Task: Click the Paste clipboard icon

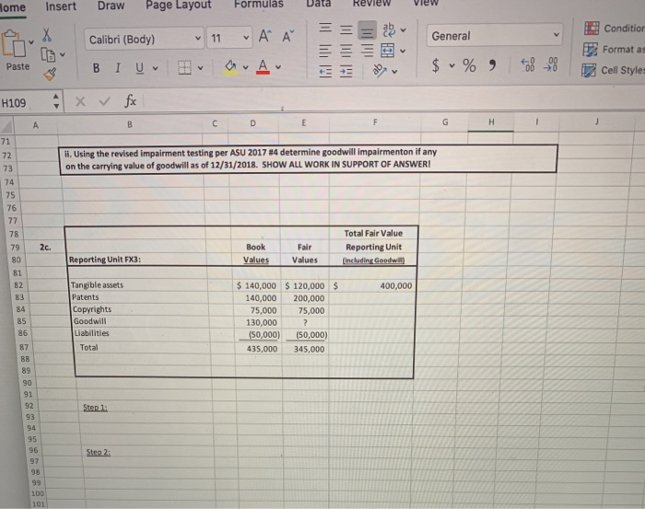Action: click(x=14, y=43)
